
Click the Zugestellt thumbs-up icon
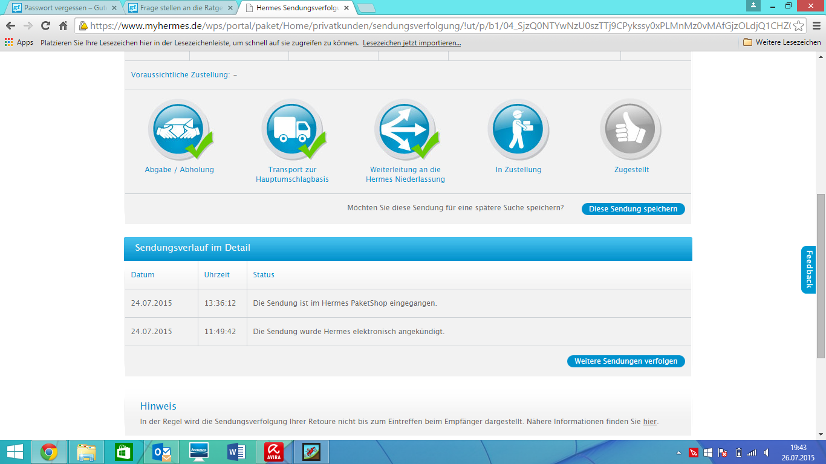[631, 129]
